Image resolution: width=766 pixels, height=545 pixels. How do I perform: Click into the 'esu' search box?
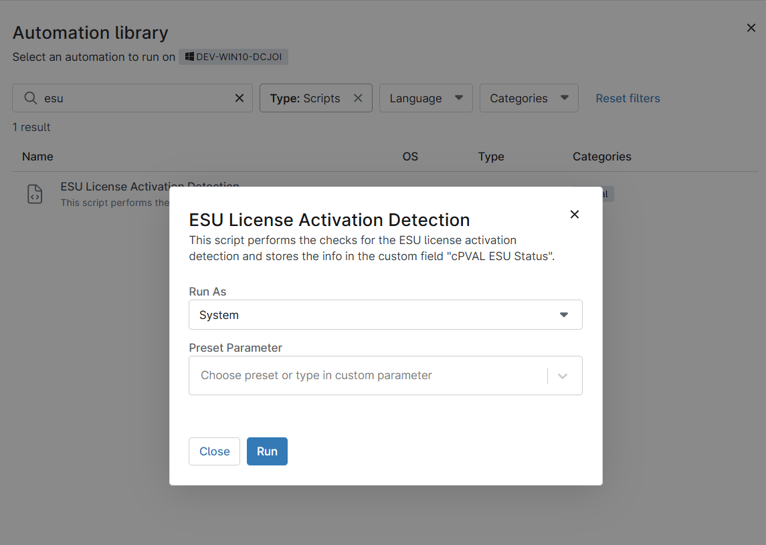(134, 98)
